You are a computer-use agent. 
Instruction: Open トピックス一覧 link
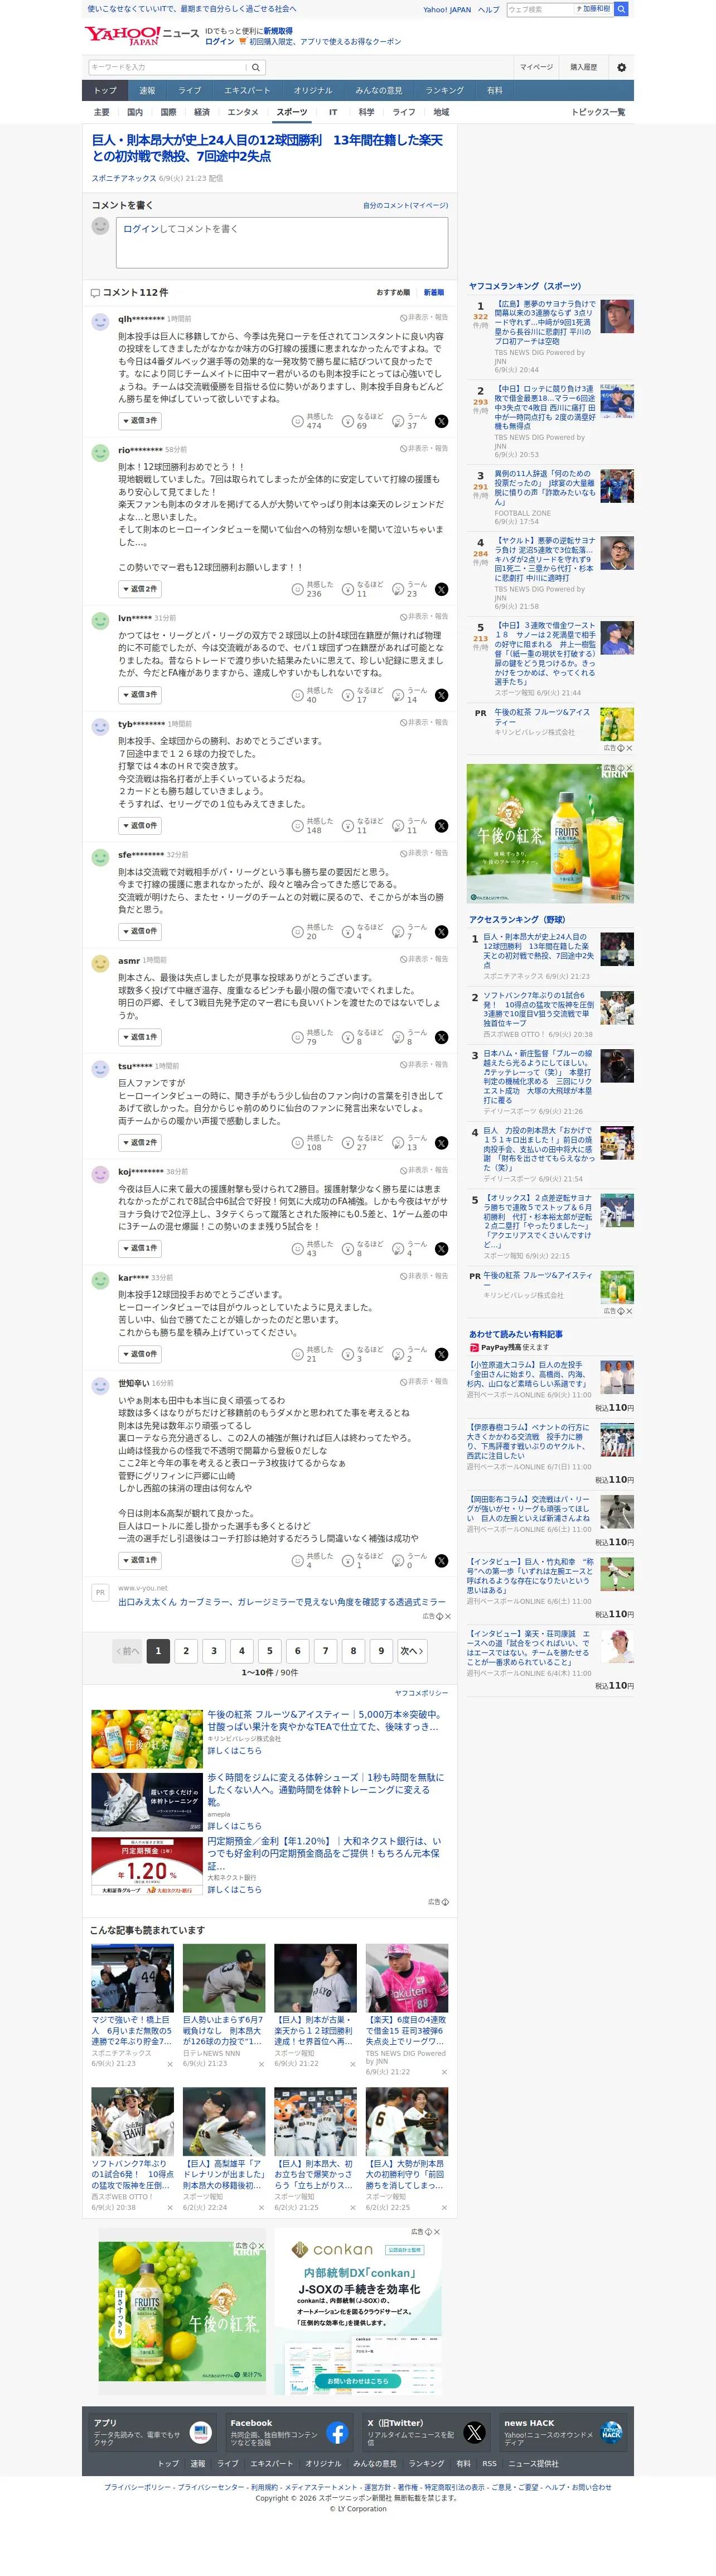(598, 112)
